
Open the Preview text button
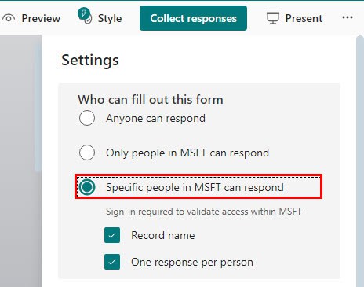(x=41, y=18)
